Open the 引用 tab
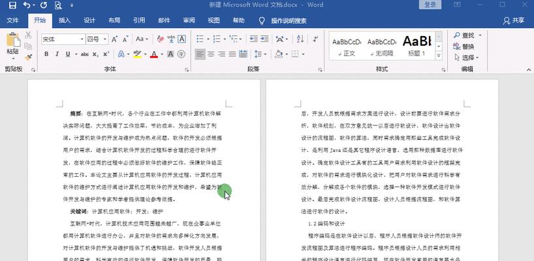Viewport: 534px width, 261px height. coord(139,20)
